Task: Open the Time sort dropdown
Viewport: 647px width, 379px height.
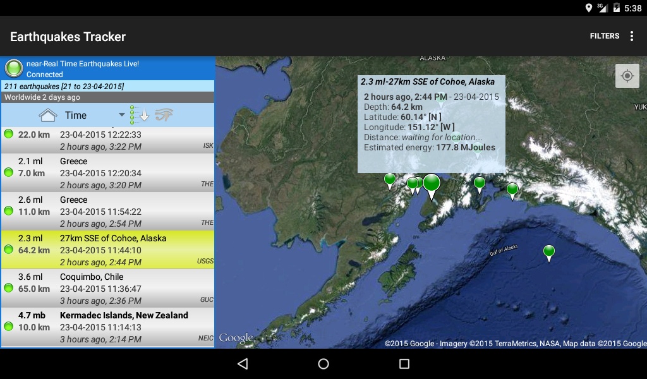Action: pos(94,115)
